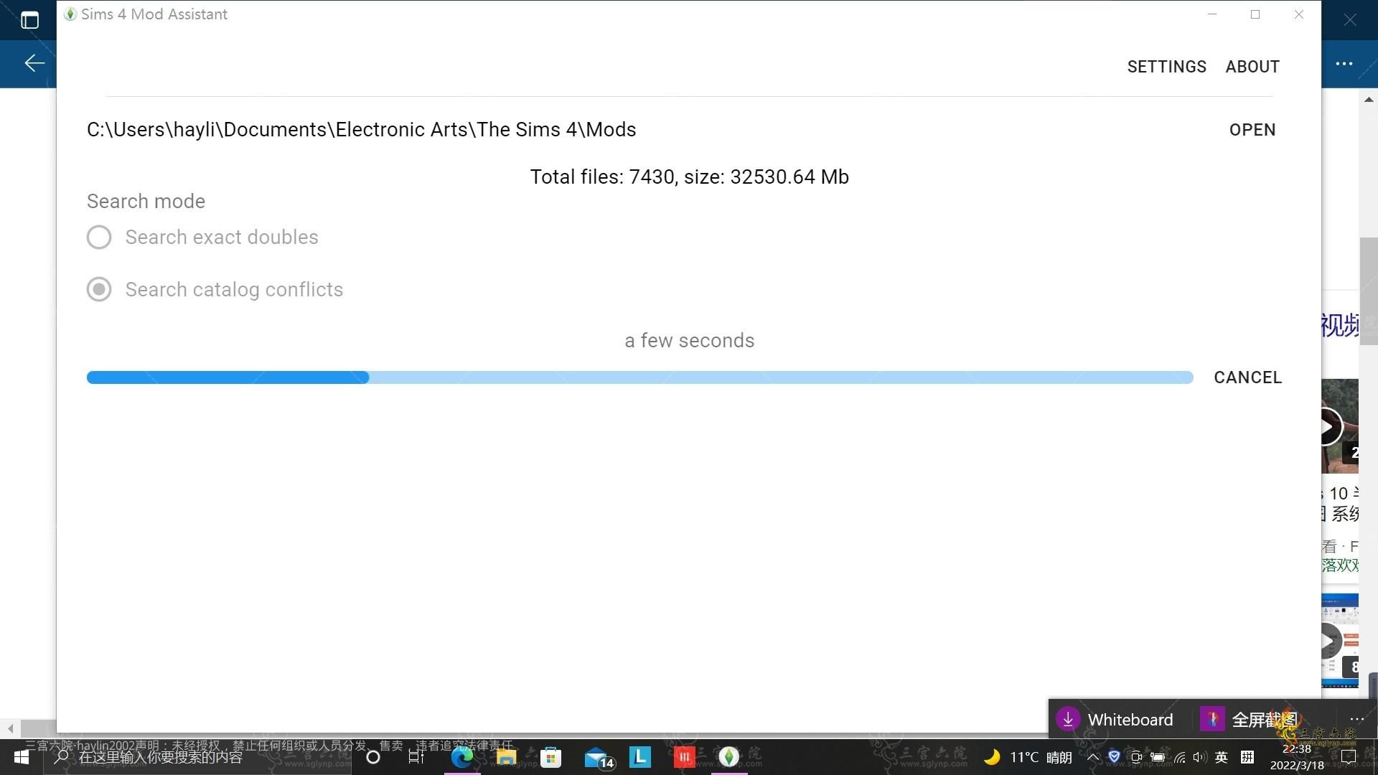Screen dimensions: 1378x775
Task: Toggle the 拼 IME mode indicator
Action: tap(1247, 757)
